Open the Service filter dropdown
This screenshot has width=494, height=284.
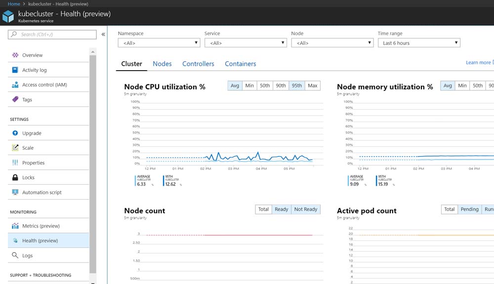tap(246, 43)
